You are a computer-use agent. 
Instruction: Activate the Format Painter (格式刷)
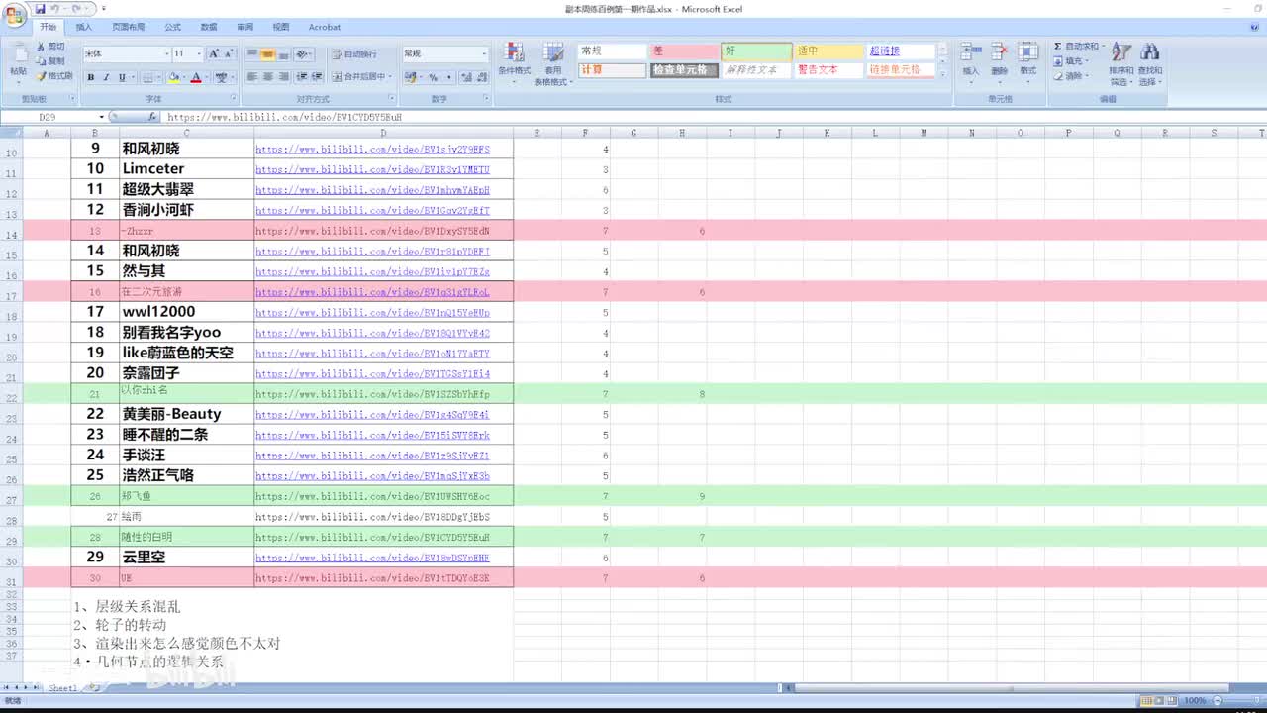pyautogui.click(x=54, y=75)
